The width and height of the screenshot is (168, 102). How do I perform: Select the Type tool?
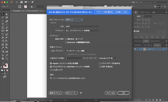[3, 24]
